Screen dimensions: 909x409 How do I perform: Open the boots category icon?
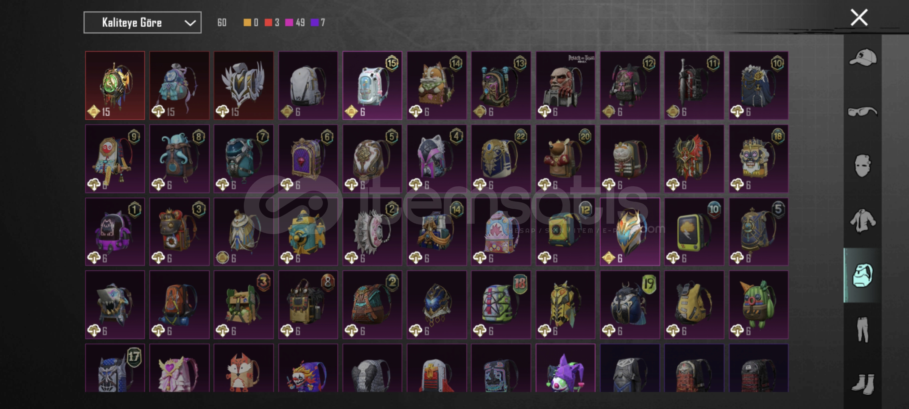click(863, 384)
